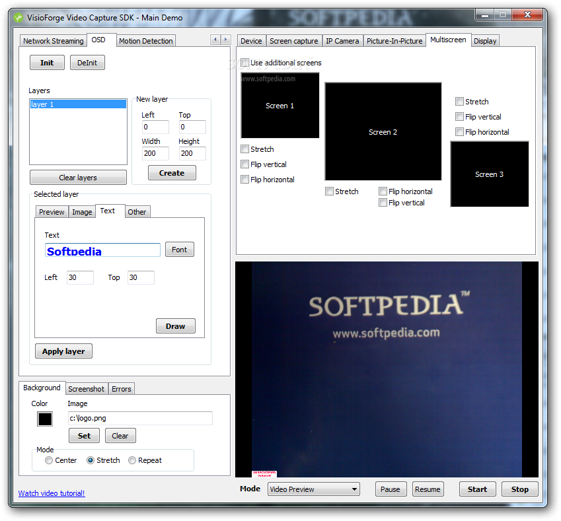The height and width of the screenshot is (521, 561).
Task: Click the VisioForge app icon in title bar
Action: click(x=18, y=17)
